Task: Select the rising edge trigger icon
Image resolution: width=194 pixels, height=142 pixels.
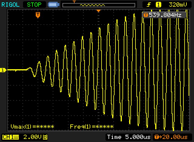Action: (149, 5)
